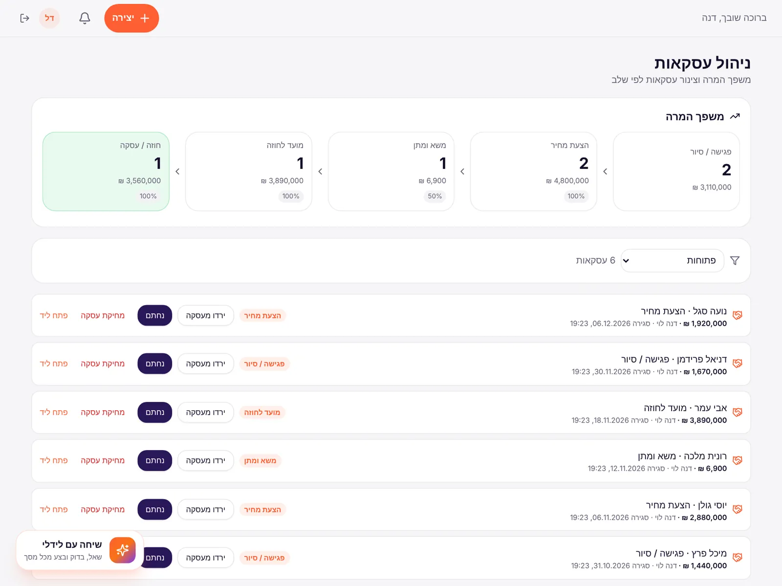Viewport: 782px width, 586px height.
Task: Select the משא ומתן funnel stage card
Action: tap(391, 171)
